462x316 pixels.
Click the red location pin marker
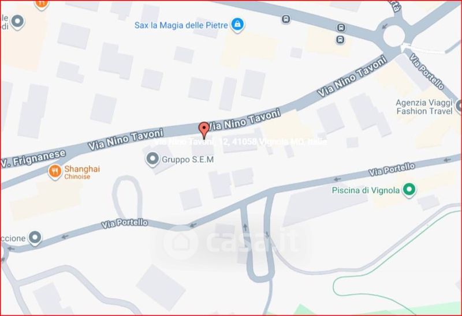click(x=204, y=131)
